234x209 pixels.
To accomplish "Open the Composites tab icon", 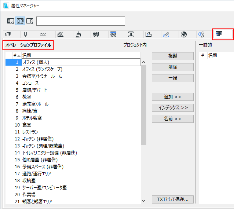I will coord(113,34).
